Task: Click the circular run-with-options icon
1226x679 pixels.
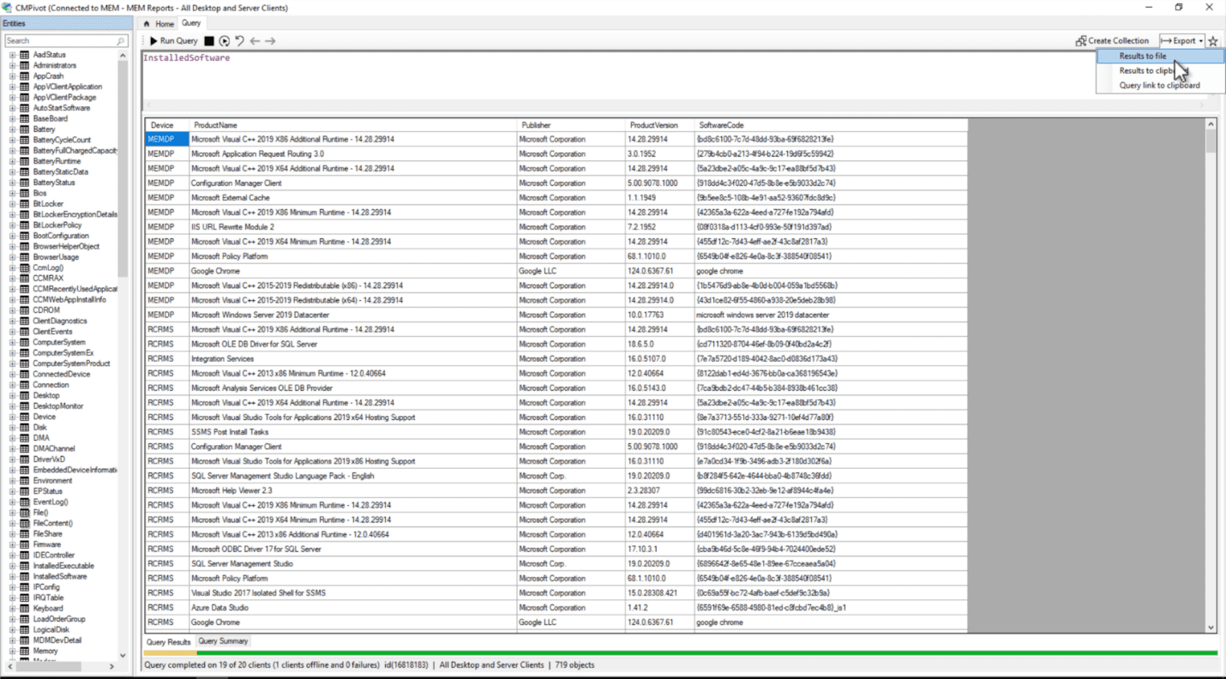Action: pos(224,41)
